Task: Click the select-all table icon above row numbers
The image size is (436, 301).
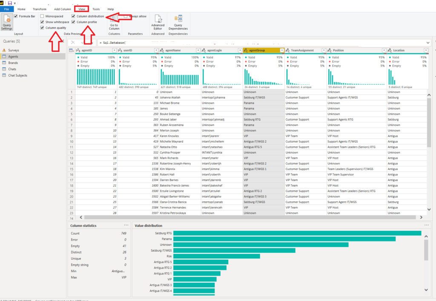Action: click(71, 50)
